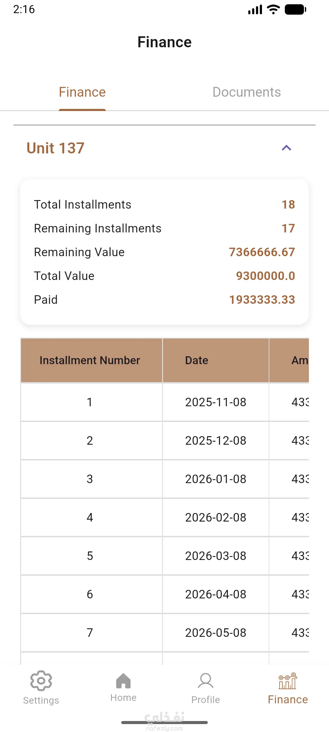Tap the Remaining Installments label
The height and width of the screenshot is (732, 329).
coord(97,228)
